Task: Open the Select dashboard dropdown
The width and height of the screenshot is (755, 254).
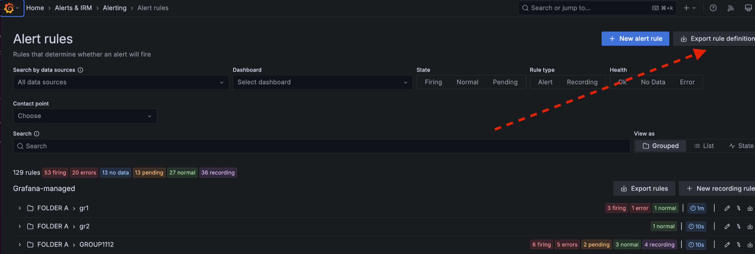Action: (x=322, y=82)
